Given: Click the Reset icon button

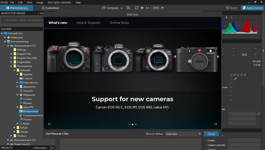Looking at the screenshot, I should 231,8.
